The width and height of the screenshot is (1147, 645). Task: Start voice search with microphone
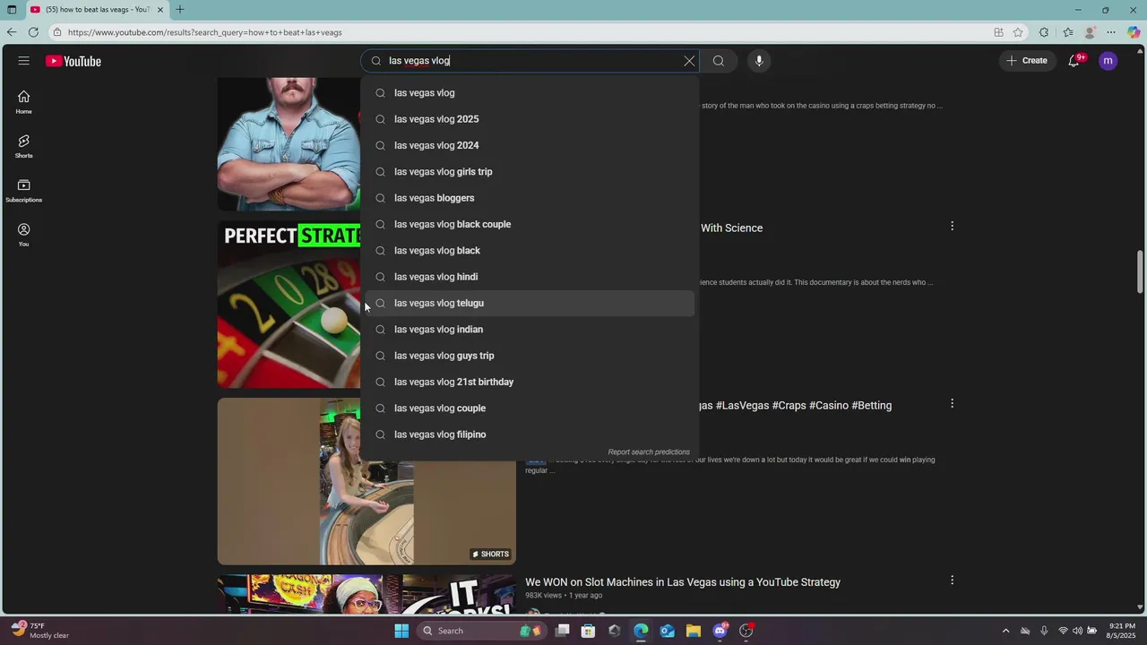click(759, 61)
